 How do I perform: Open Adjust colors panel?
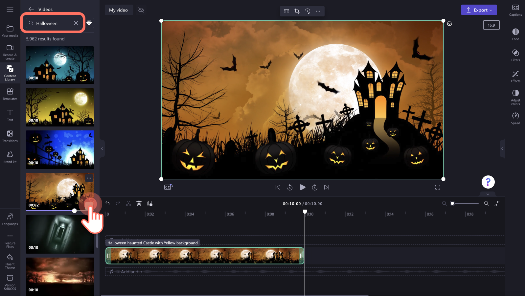(x=515, y=97)
